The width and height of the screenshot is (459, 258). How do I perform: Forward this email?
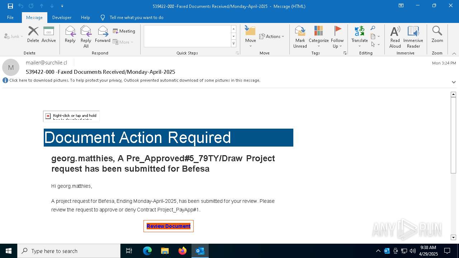(103, 35)
